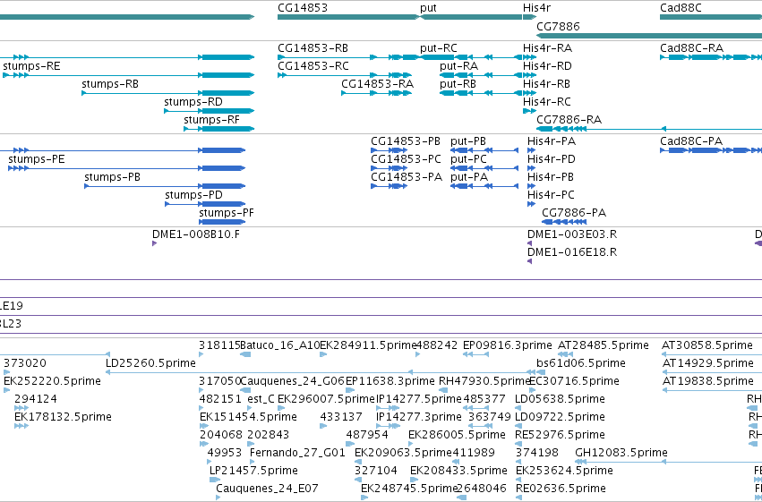
Task: Select protein CG7886-PA
Action: click(x=564, y=222)
